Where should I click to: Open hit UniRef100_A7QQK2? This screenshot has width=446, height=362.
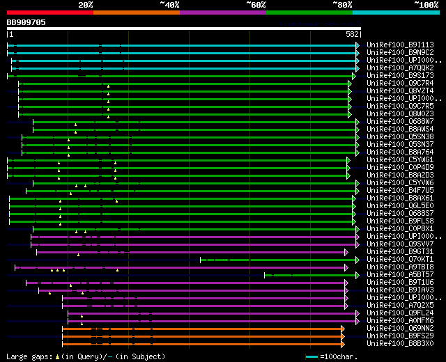click(x=400, y=68)
